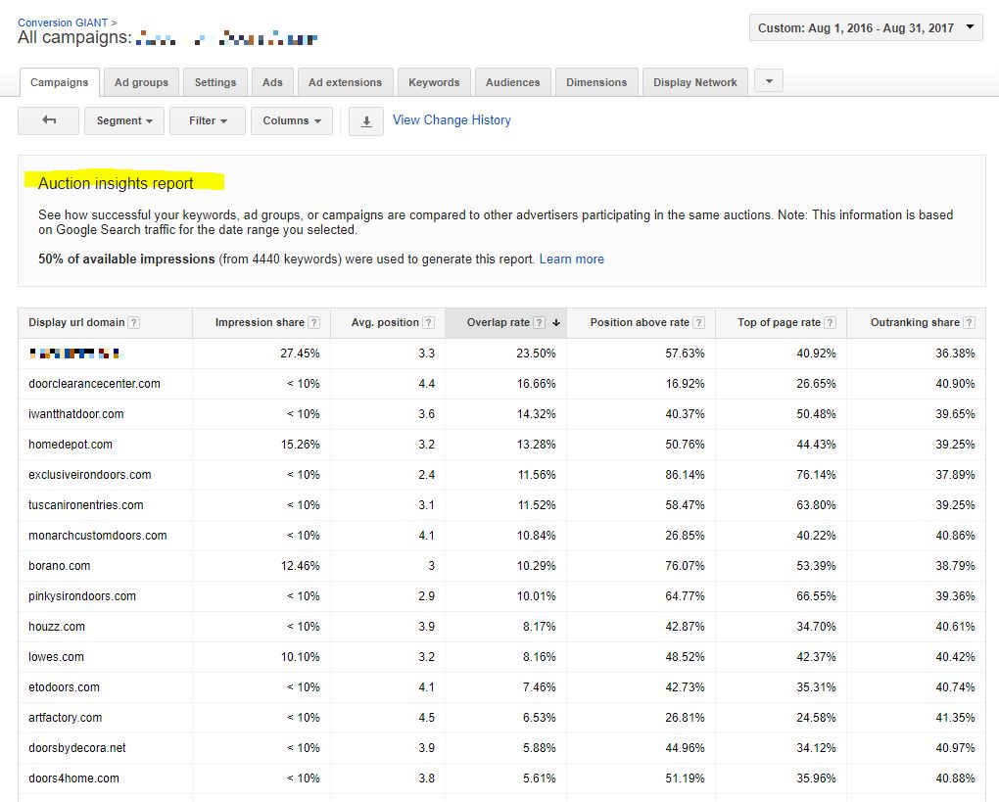The height and width of the screenshot is (802, 999).
Task: Click the View Change History link
Action: click(452, 119)
